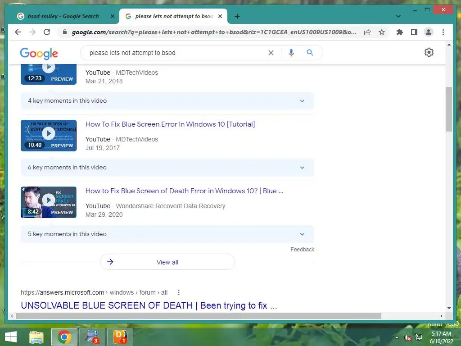This screenshot has width=461, height=346.
Task: Toggle the browser side panel icon
Action: (414, 32)
